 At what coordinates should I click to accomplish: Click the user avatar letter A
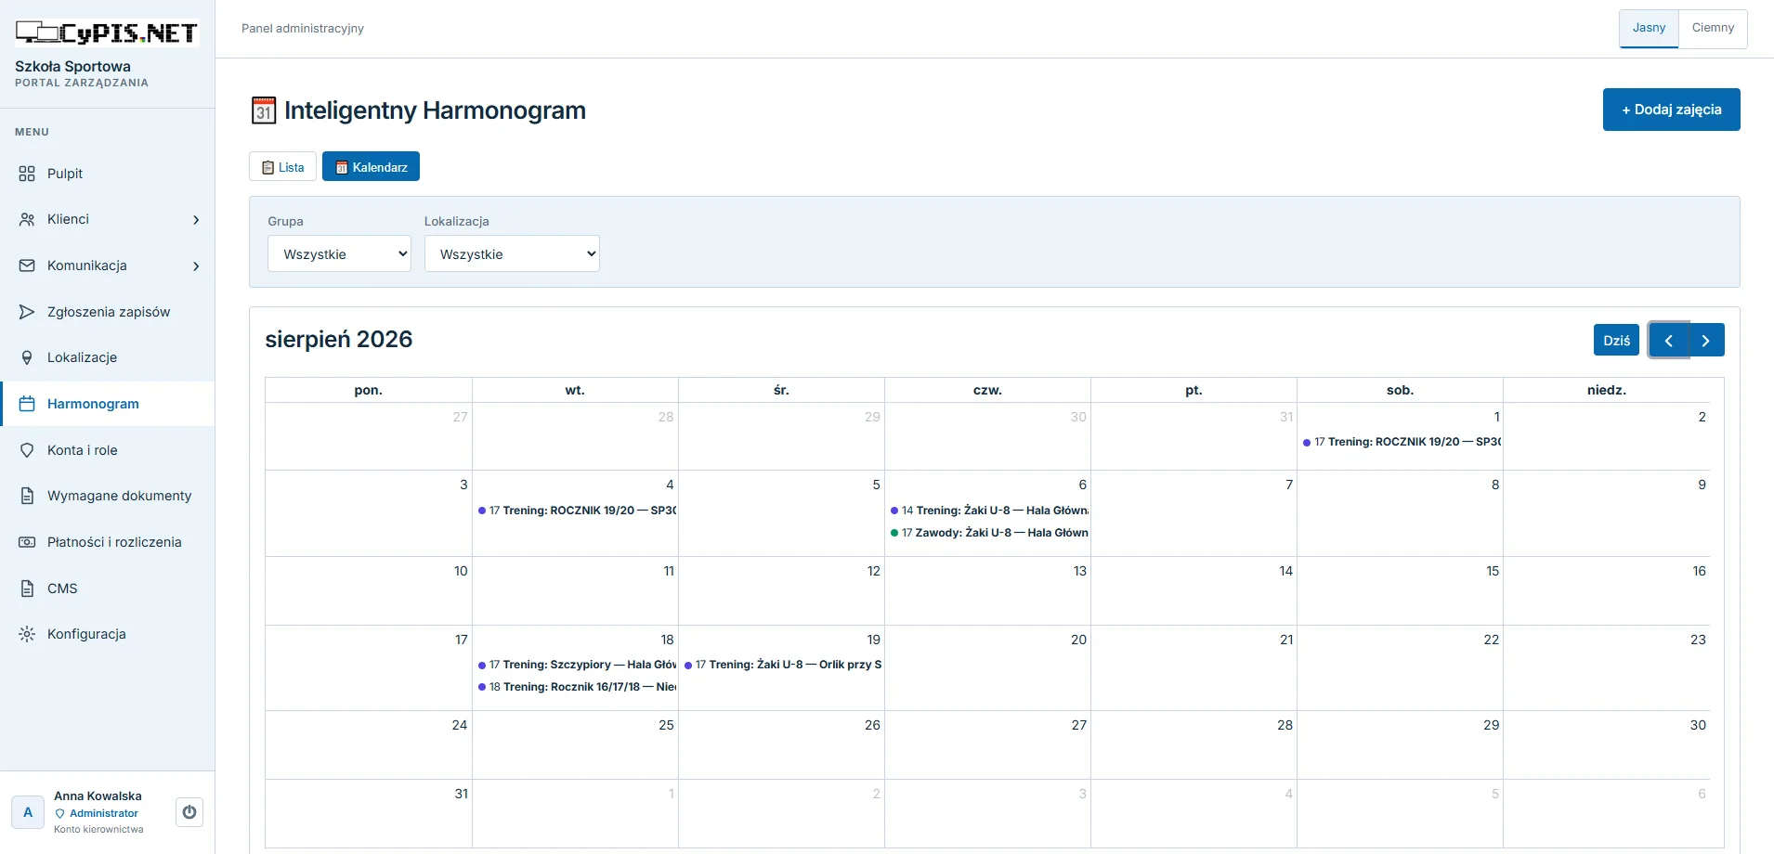28,812
